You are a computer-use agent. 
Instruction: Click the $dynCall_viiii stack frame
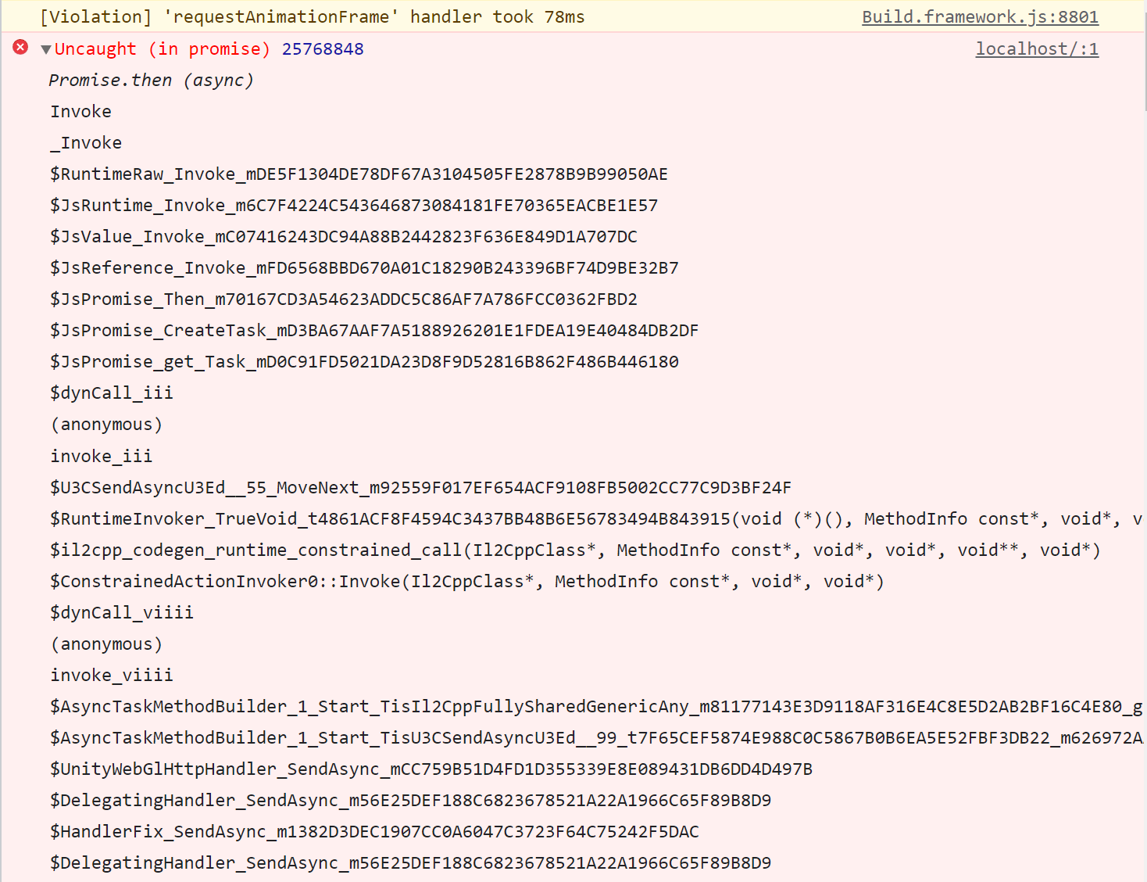coord(122,613)
